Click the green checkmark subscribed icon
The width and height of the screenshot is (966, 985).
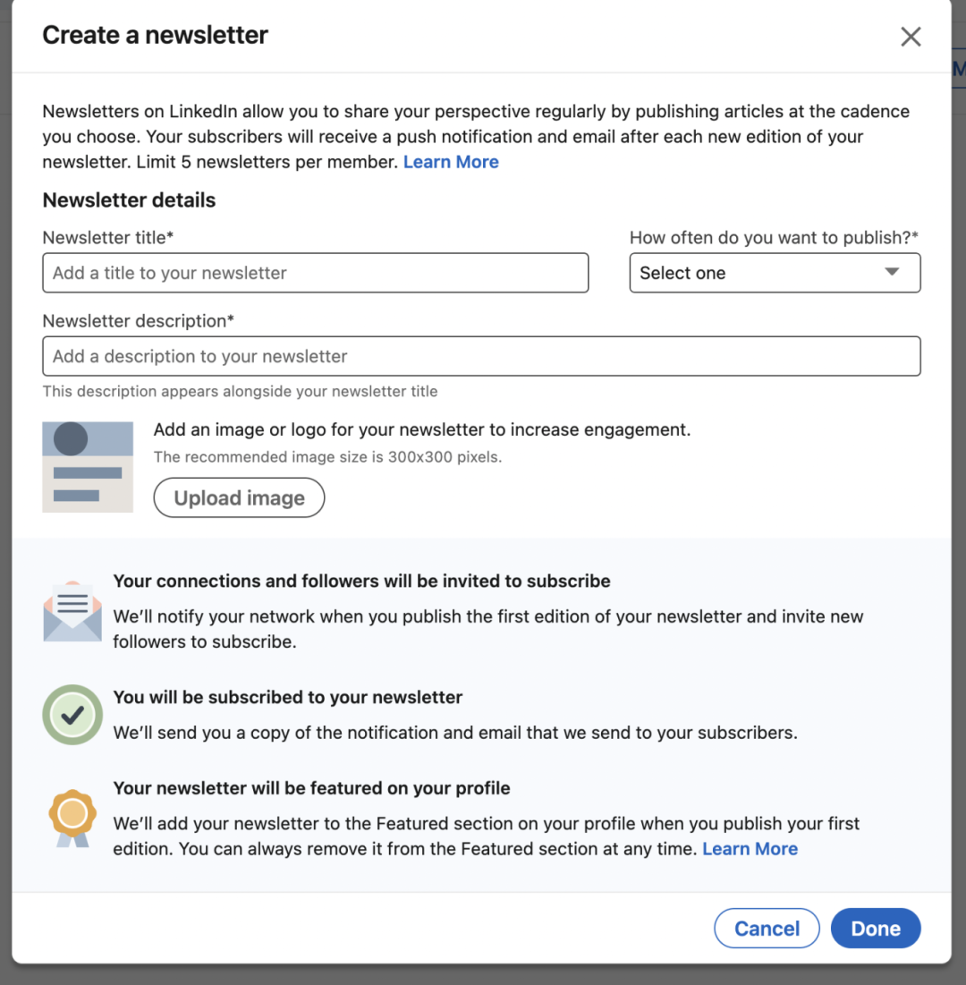(72, 715)
